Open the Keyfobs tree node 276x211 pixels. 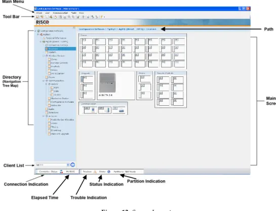tap(55, 66)
